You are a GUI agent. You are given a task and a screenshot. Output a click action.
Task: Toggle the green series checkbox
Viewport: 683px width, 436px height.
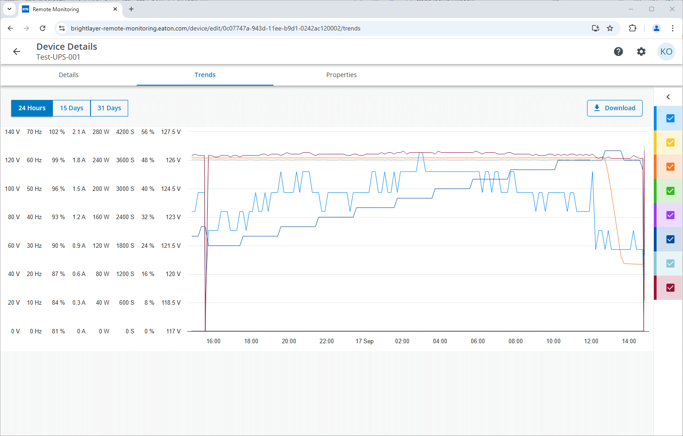[x=670, y=191]
